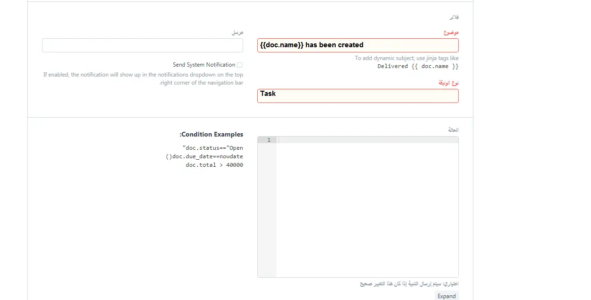Click the Arabic optional-condition hint below editor
This screenshot has height=300, width=591.
click(x=409, y=284)
